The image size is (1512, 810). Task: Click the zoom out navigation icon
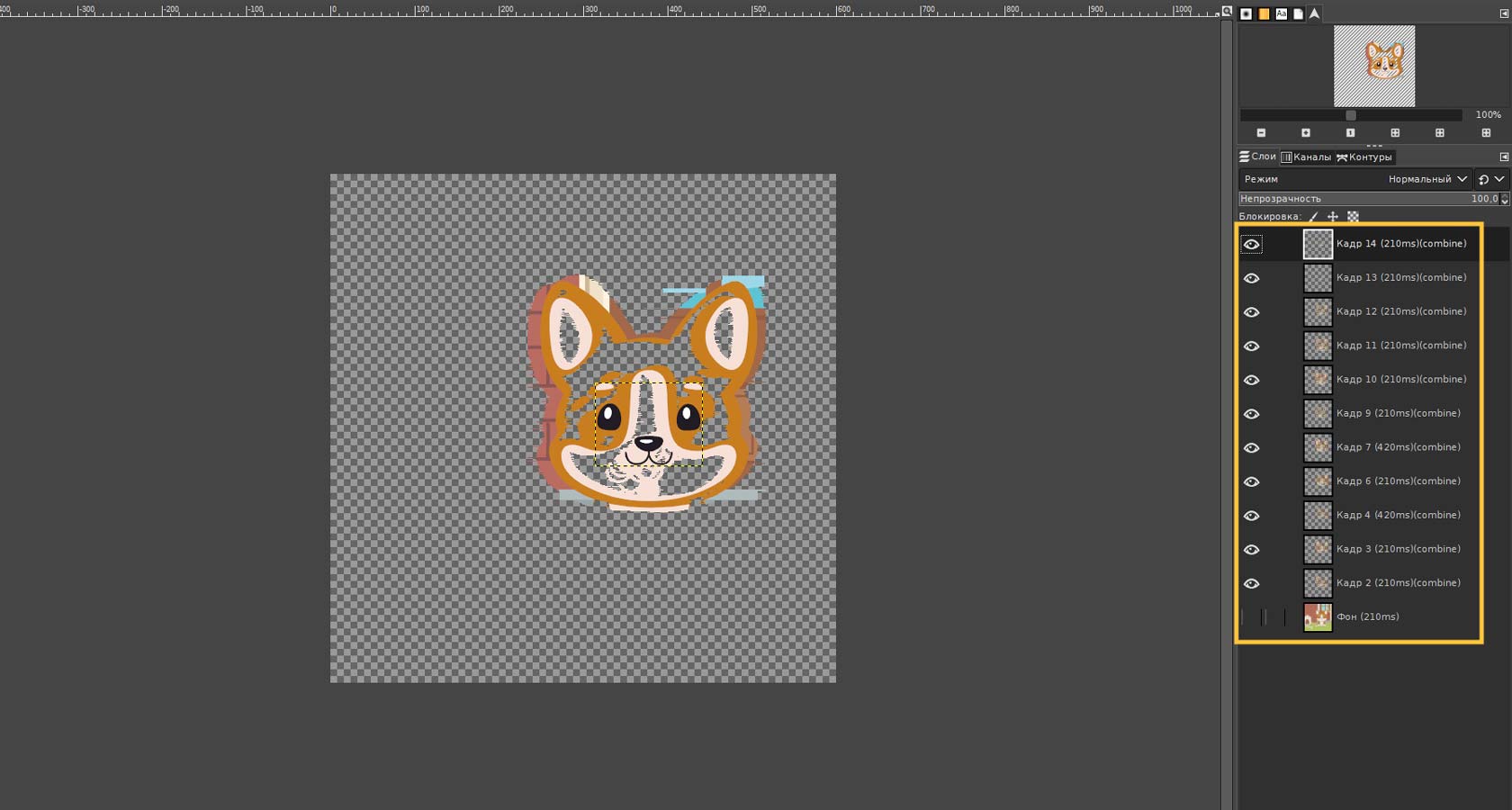click(1261, 133)
